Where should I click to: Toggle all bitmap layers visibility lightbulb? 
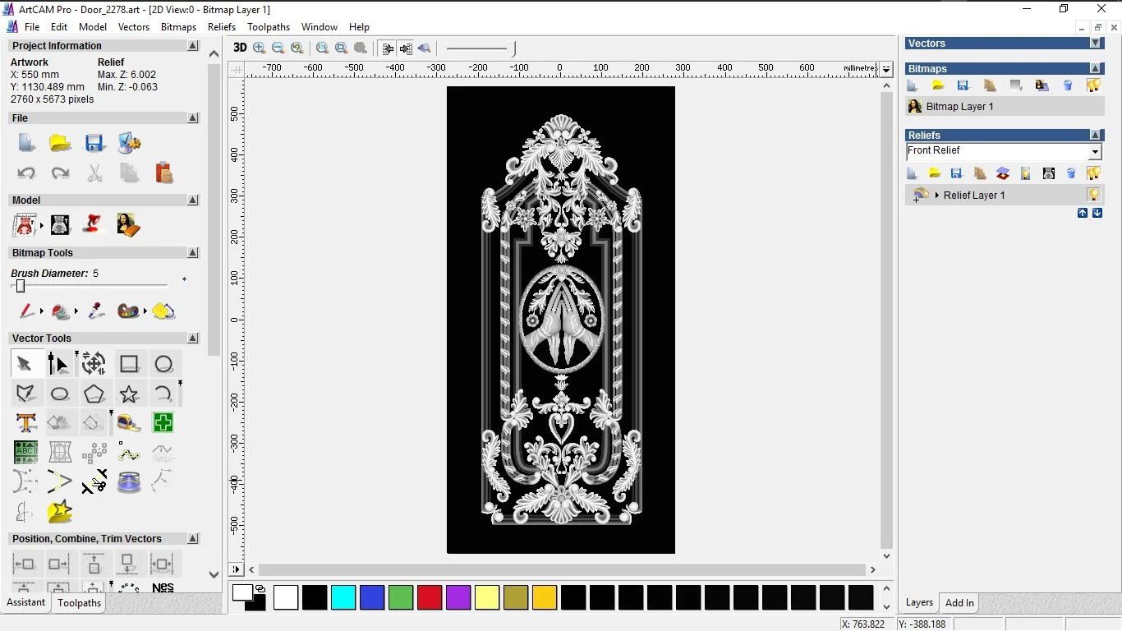point(1093,85)
